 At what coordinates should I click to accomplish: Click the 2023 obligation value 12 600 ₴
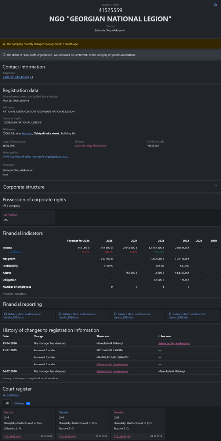coord(158,280)
